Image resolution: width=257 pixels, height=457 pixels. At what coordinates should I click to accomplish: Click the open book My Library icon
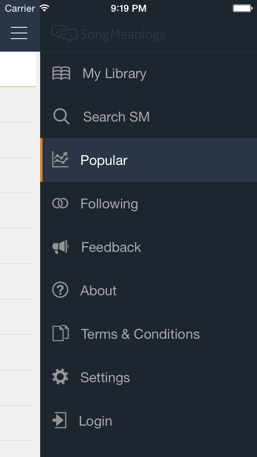tap(61, 73)
